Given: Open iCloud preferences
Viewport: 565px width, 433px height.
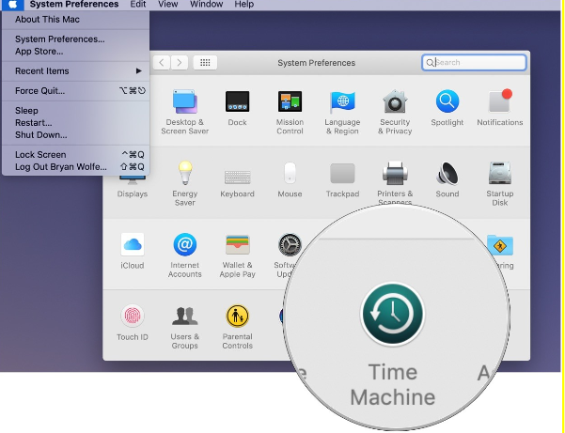Looking at the screenshot, I should [133, 251].
